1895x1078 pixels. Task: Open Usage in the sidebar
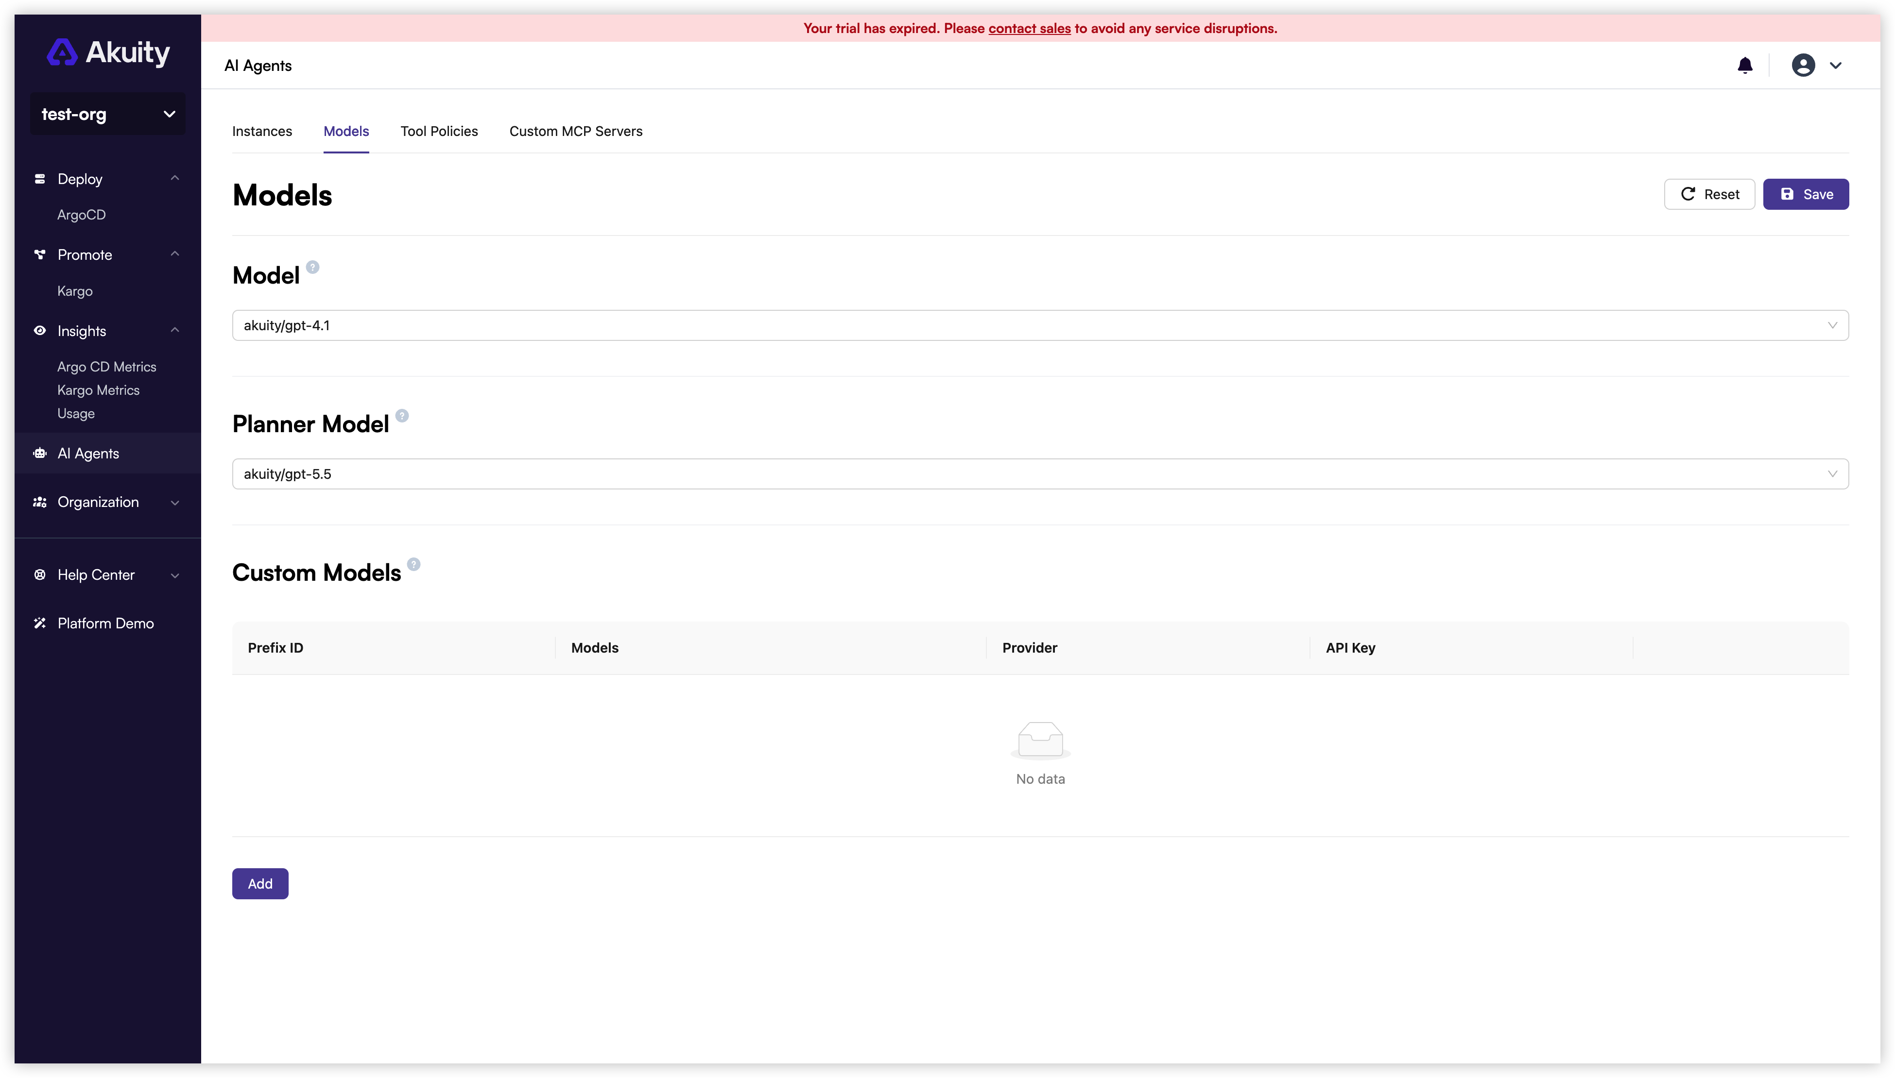tap(76, 413)
